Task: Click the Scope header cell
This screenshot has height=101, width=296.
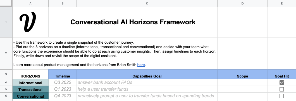Action: pyautogui.click(x=242, y=74)
